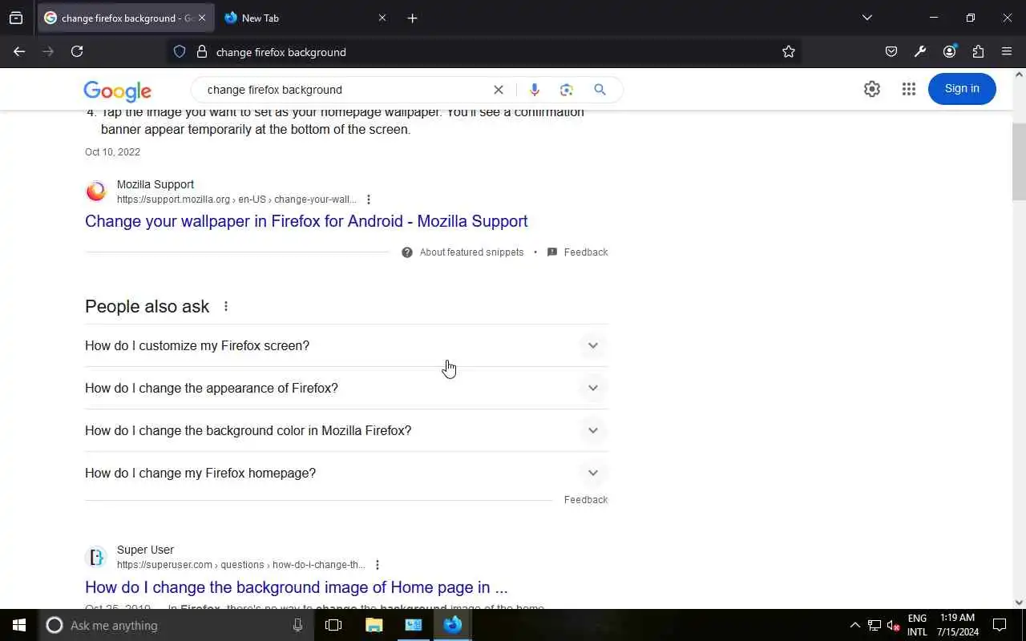Viewport: 1026px width, 641px height.
Task: View site security padlock info
Action: coord(202,51)
